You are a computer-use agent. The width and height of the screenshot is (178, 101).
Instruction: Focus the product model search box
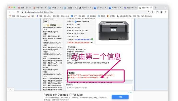point(50,19)
